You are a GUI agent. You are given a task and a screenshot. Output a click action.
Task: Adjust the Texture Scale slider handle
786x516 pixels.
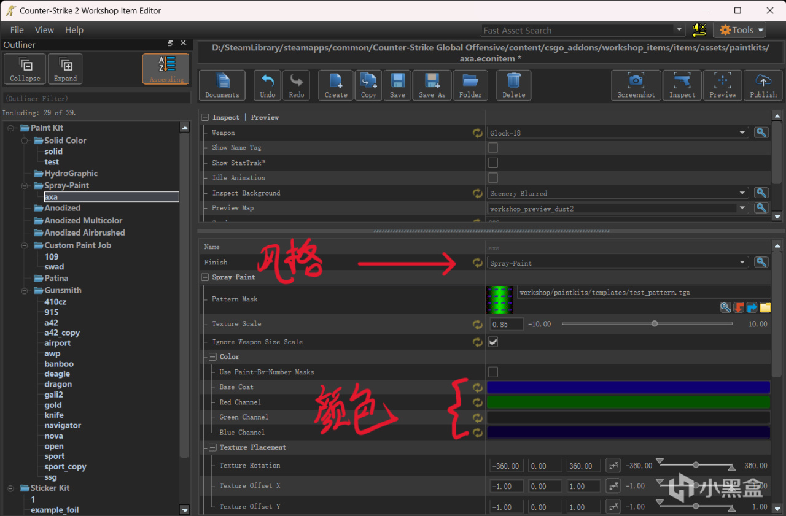coord(655,323)
